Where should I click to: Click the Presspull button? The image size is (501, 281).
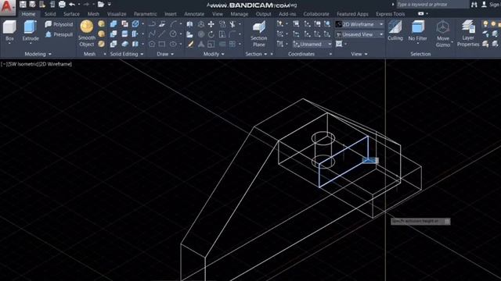click(59, 34)
